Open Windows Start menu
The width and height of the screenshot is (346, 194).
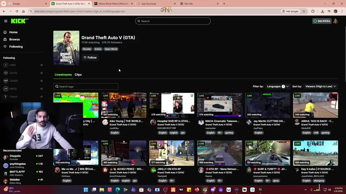point(86,190)
